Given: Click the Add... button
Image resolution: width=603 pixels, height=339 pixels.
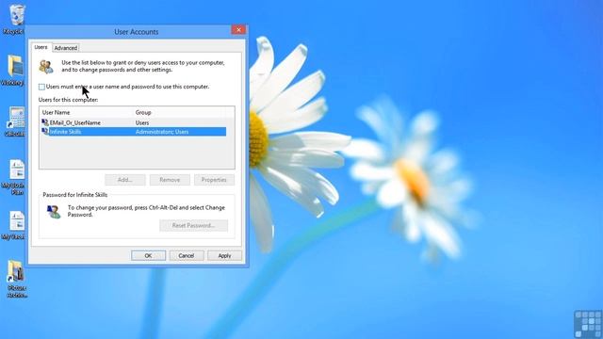Looking at the screenshot, I should click(125, 180).
